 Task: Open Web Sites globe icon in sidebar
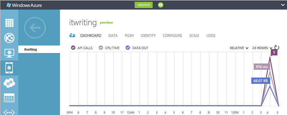(9, 38)
